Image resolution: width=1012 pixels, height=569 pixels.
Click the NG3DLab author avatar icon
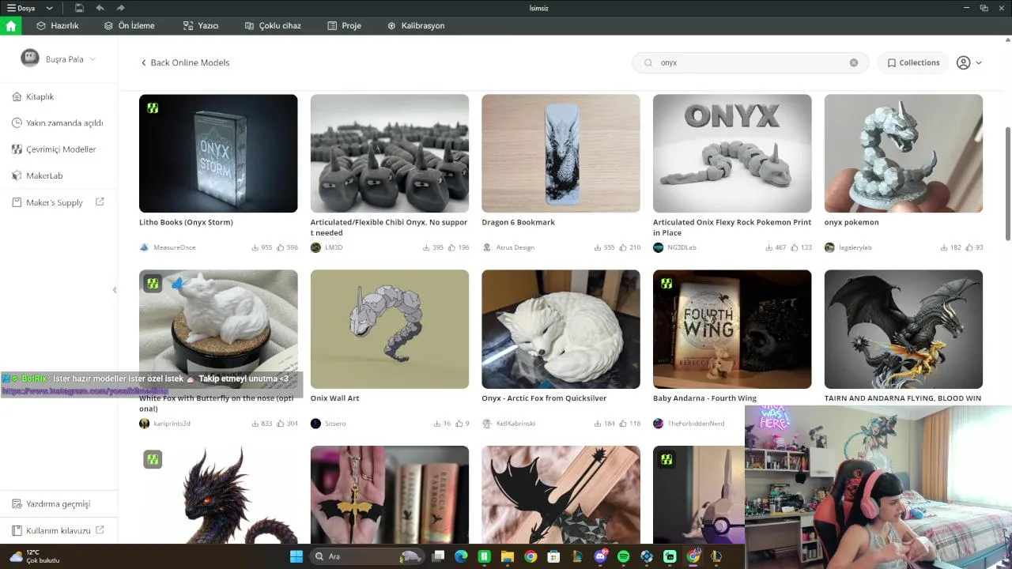click(x=658, y=247)
